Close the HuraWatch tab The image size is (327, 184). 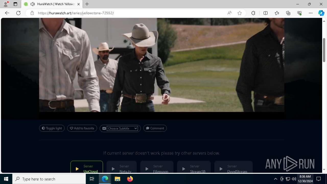tap(79, 4)
